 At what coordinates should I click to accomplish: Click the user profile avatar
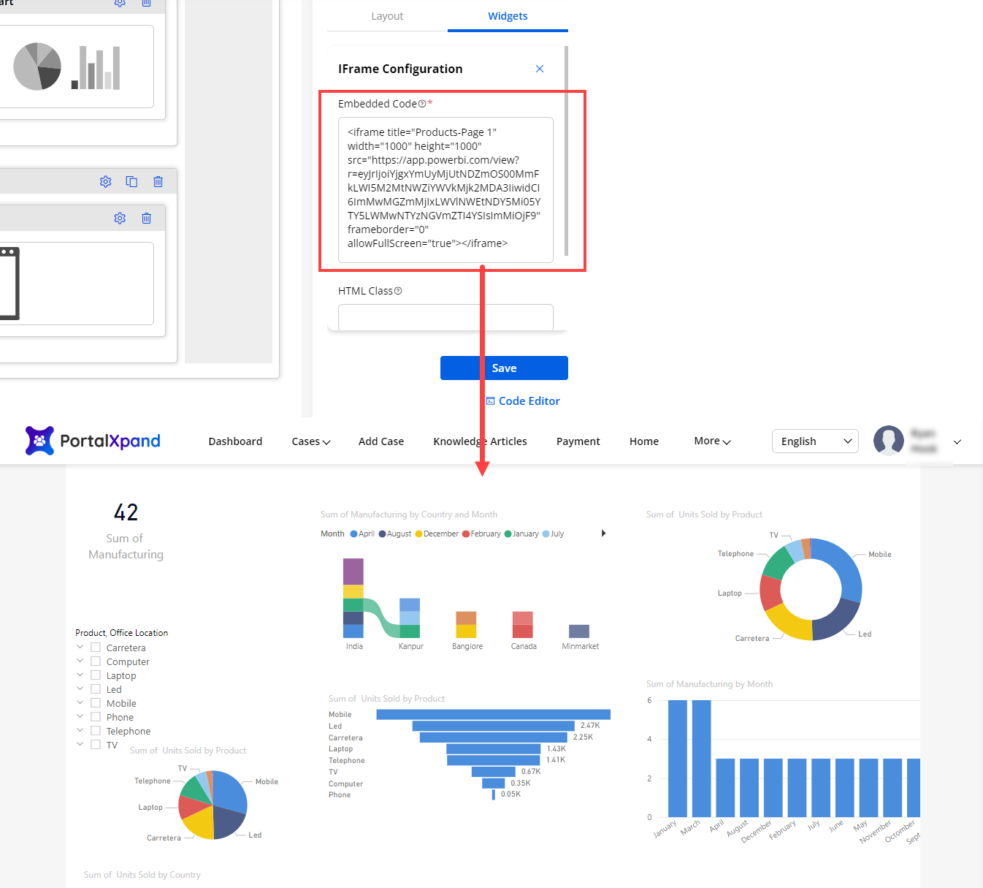[888, 441]
